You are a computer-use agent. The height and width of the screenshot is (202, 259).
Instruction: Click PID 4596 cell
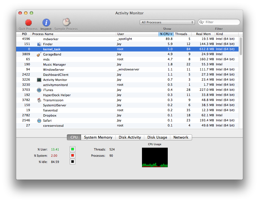pyautogui.click(x=26, y=39)
